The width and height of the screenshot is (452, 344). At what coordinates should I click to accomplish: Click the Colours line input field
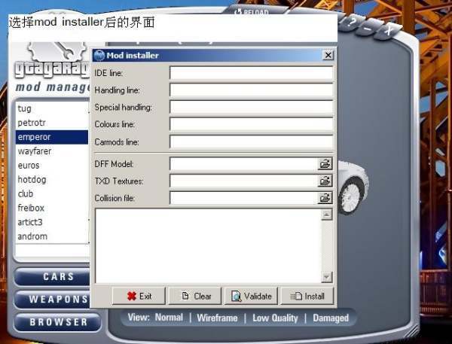(252, 124)
